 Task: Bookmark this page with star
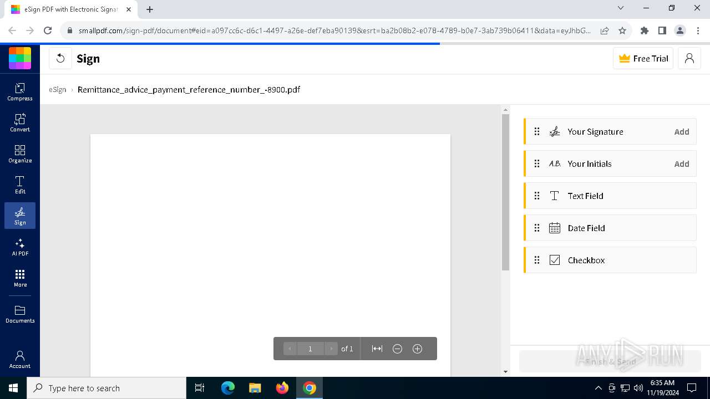click(x=622, y=31)
